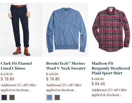The height and width of the screenshot is (103, 132).
Task: Click the BrooksTech Merino Wool V-Neck Sweater title
Action: [66, 66]
